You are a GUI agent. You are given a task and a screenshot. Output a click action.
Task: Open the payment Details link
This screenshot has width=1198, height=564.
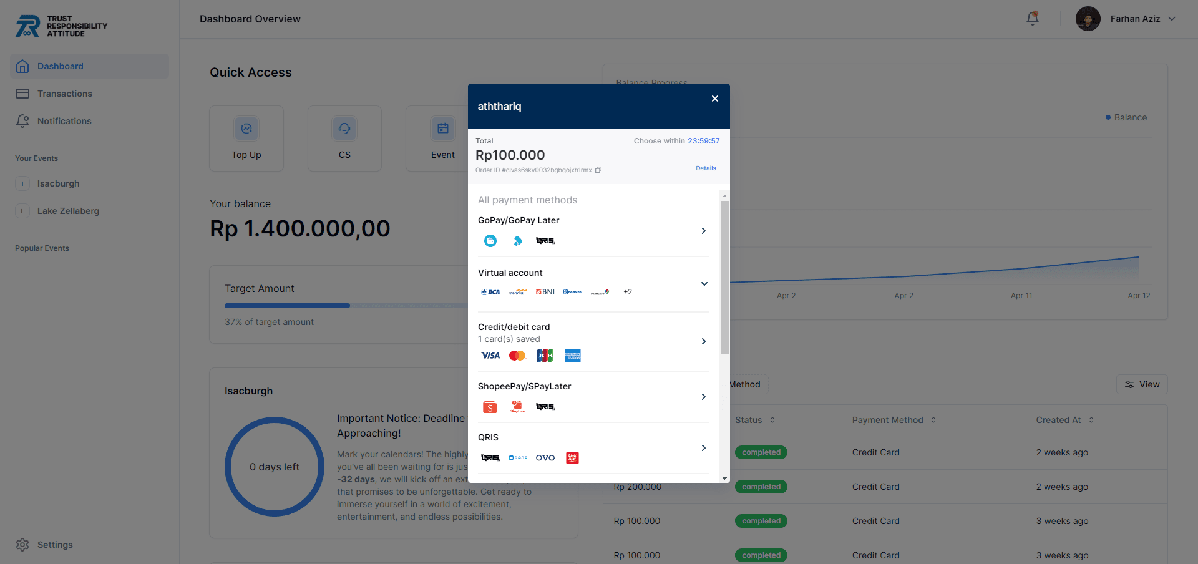click(706, 168)
